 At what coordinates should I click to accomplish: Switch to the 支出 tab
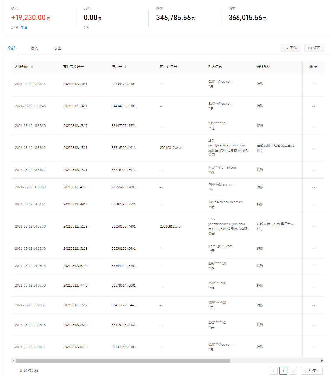pos(57,48)
